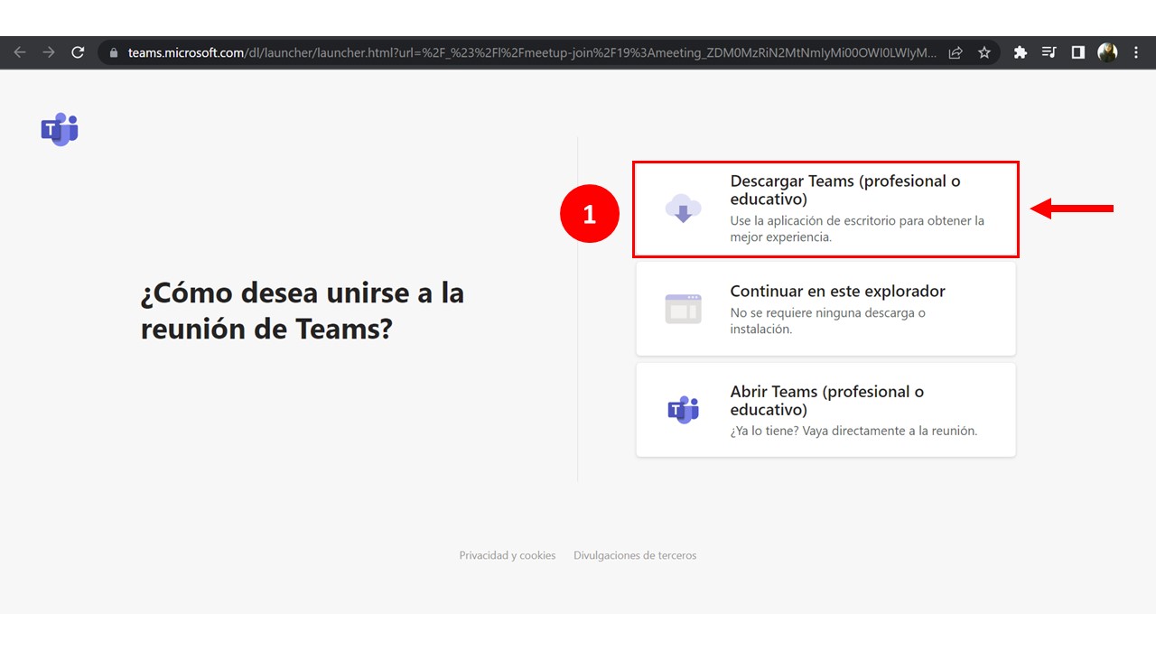Open the Chrome extensions puzzle icon
This screenshot has width=1156, height=650.
tap(1020, 51)
